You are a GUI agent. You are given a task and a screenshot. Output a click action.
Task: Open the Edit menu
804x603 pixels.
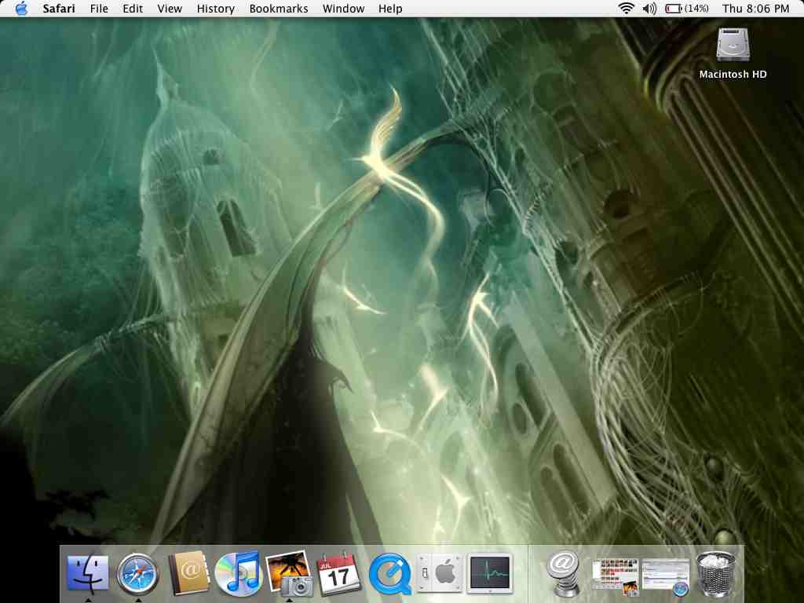point(133,9)
